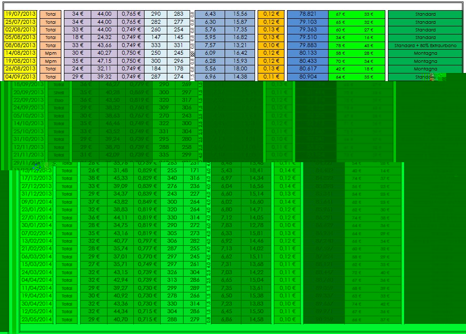
Task: Click the 06/03/2014 date cell
Action: coord(37,257)
